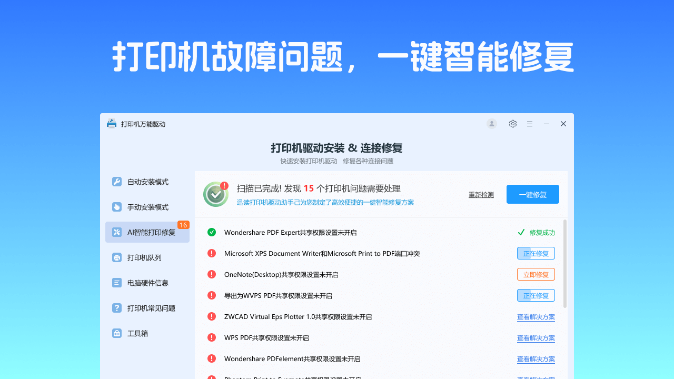The height and width of the screenshot is (379, 674).
Task: Open 查看解决方案 for WPS PDF issue
Action: (x=536, y=337)
